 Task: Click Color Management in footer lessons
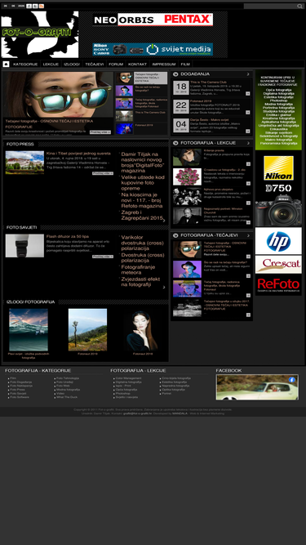tap(128, 378)
